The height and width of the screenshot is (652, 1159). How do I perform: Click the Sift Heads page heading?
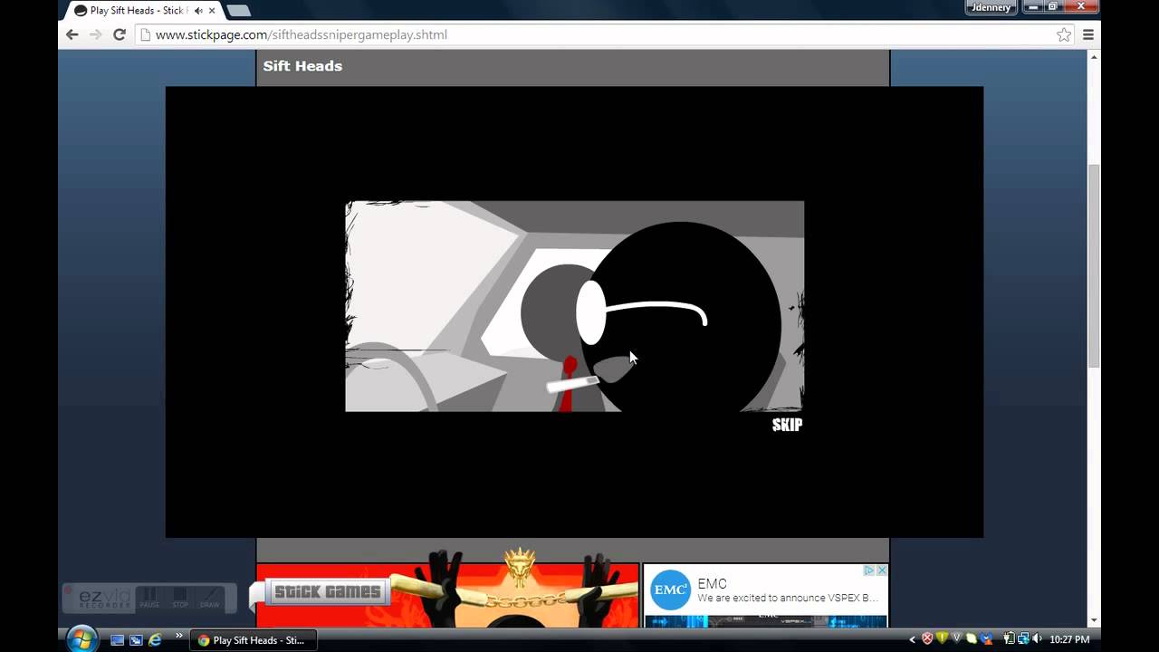pyautogui.click(x=302, y=66)
